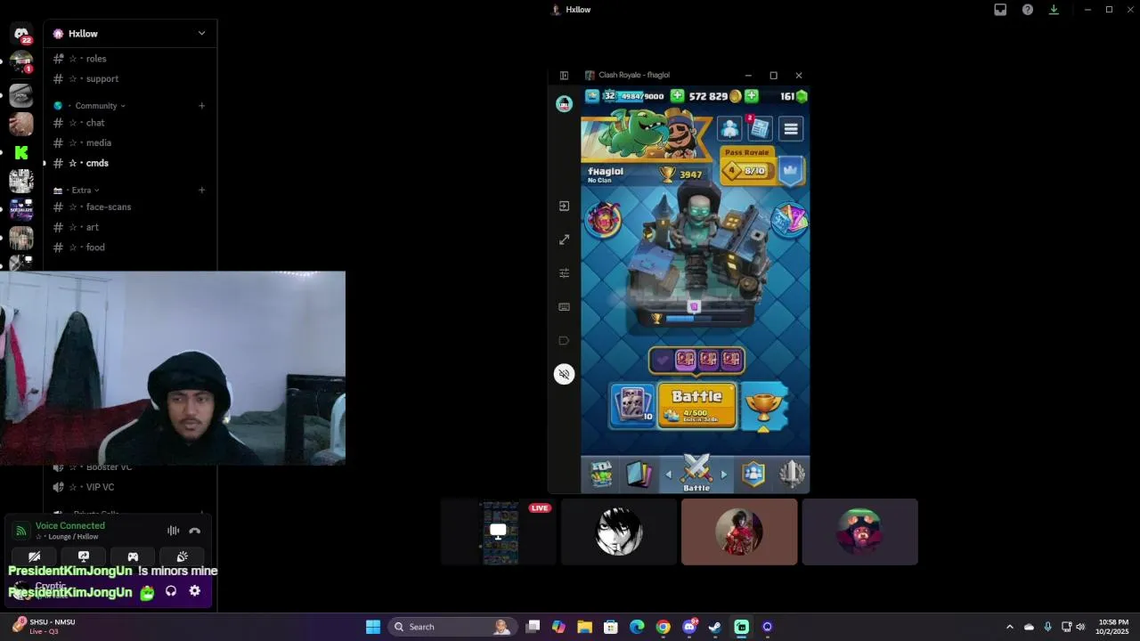Click the emulator exit arrow icon
This screenshot has width=1140, height=641.
coord(564,206)
